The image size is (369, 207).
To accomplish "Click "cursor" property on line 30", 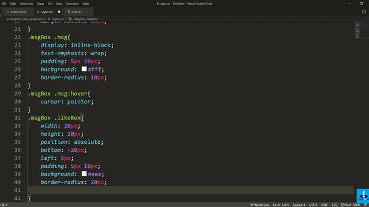I will [x=51, y=102].
